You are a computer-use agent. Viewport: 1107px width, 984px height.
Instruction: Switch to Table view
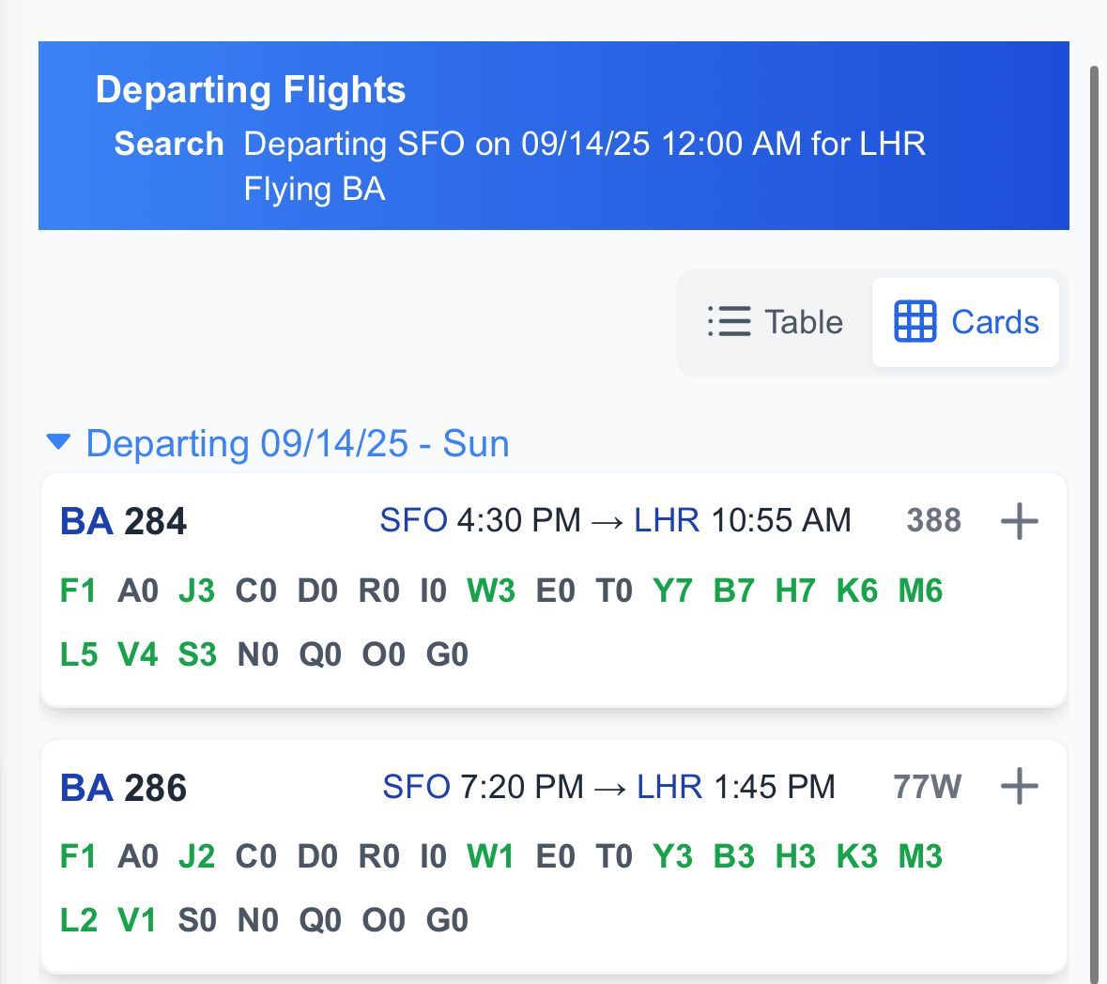776,322
